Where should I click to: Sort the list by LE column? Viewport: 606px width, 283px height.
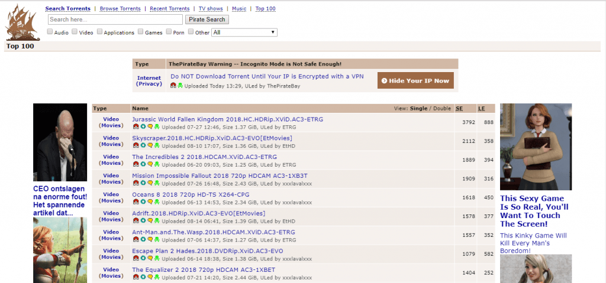pos(482,109)
